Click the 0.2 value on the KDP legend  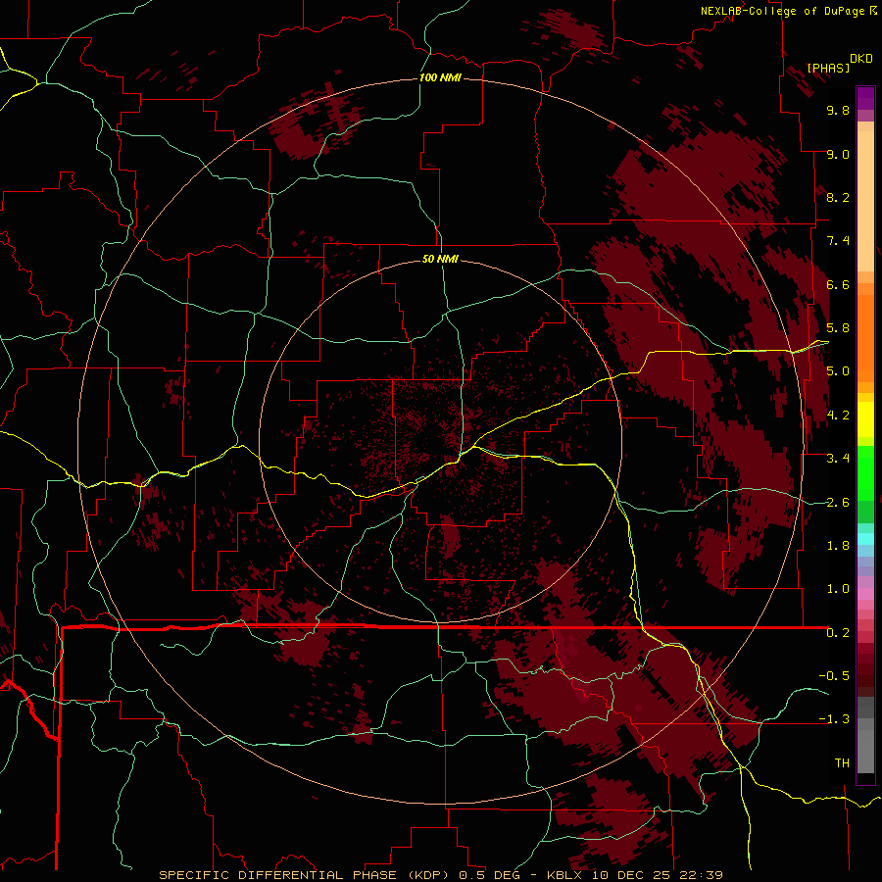(x=838, y=633)
